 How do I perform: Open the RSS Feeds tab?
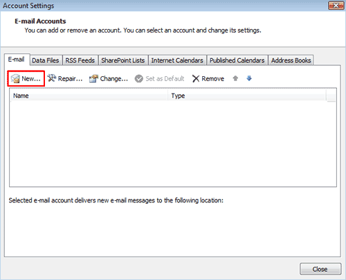80,60
